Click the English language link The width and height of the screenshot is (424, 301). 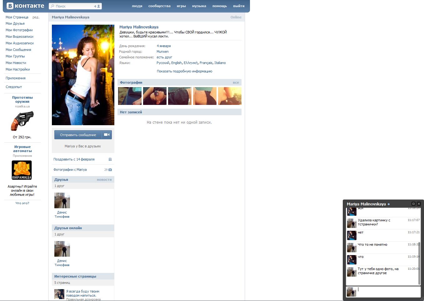176,63
